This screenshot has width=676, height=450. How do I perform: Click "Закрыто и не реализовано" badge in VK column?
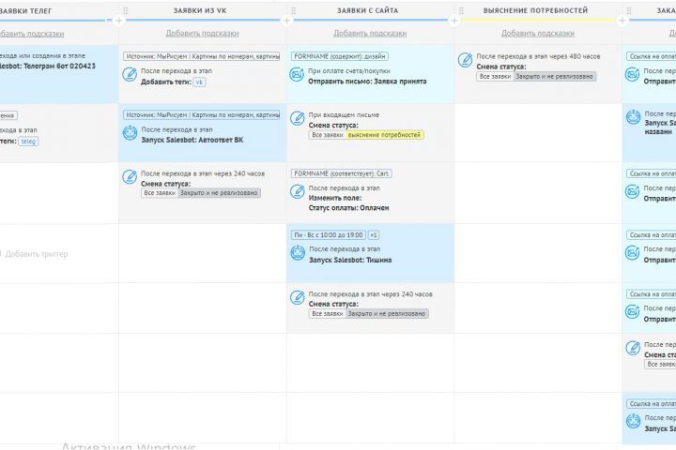[x=219, y=193]
